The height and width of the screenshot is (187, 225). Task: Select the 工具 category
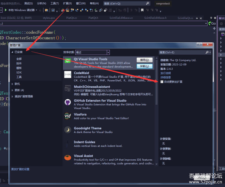point(19,77)
